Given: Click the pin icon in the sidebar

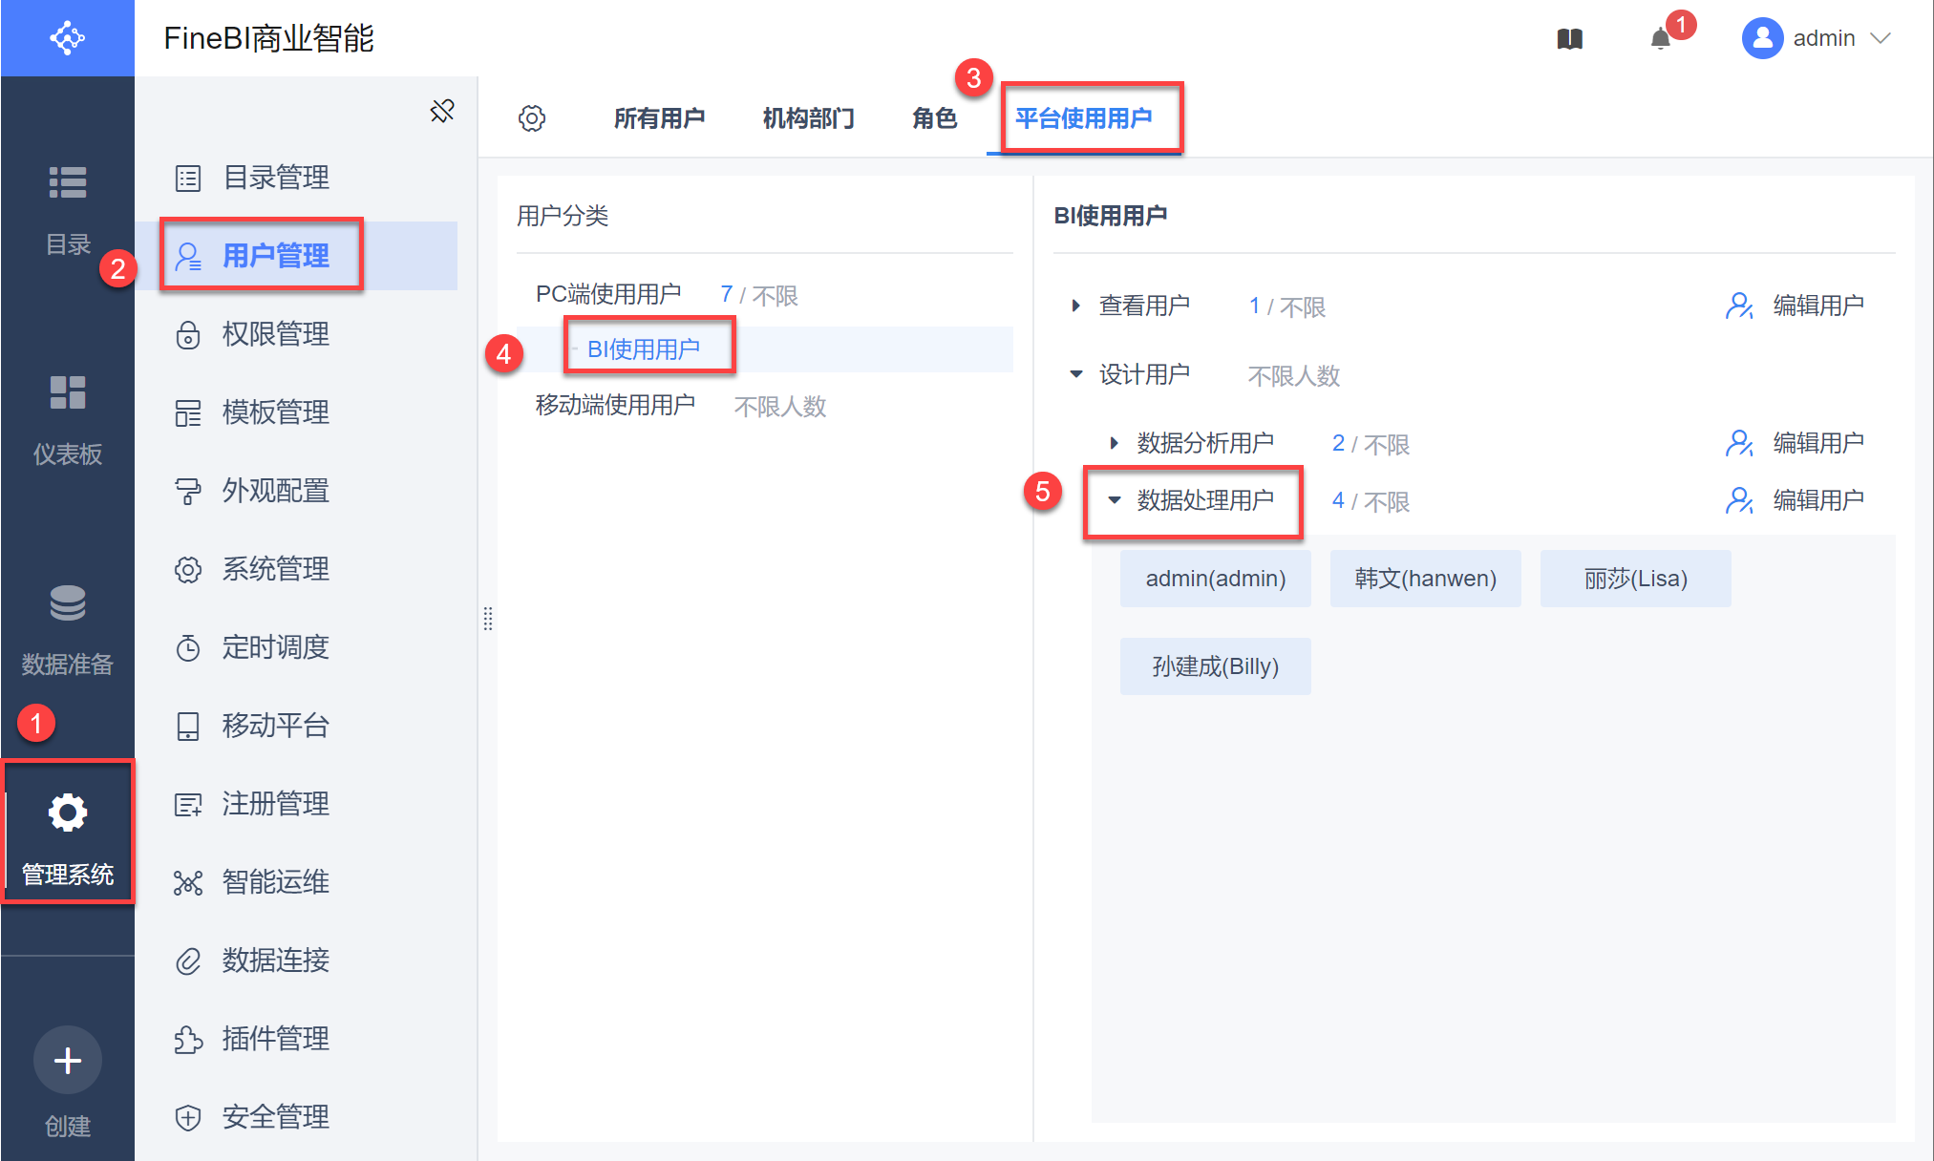Looking at the screenshot, I should 441,111.
